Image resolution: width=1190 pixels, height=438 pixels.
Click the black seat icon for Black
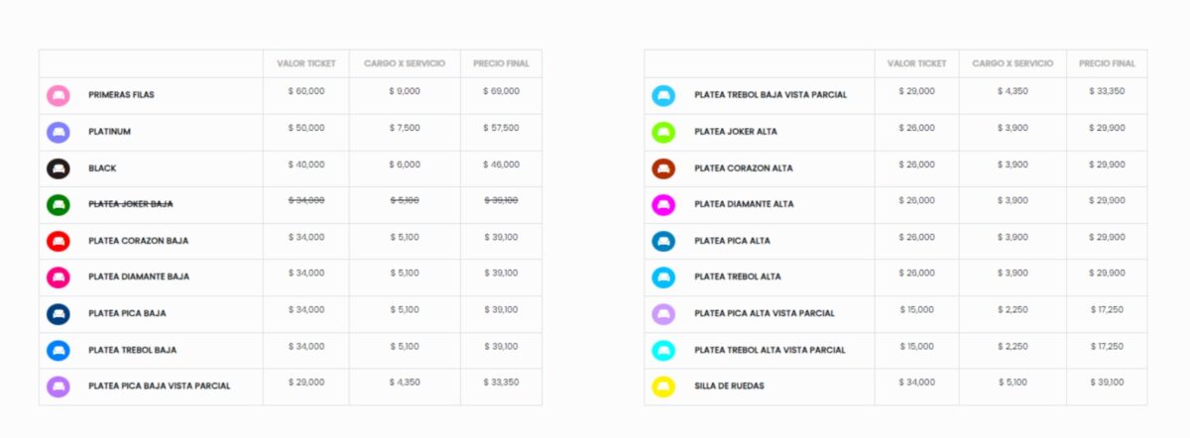(59, 168)
